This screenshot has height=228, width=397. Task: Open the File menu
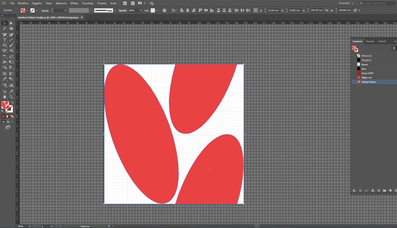pyautogui.click(x=12, y=3)
